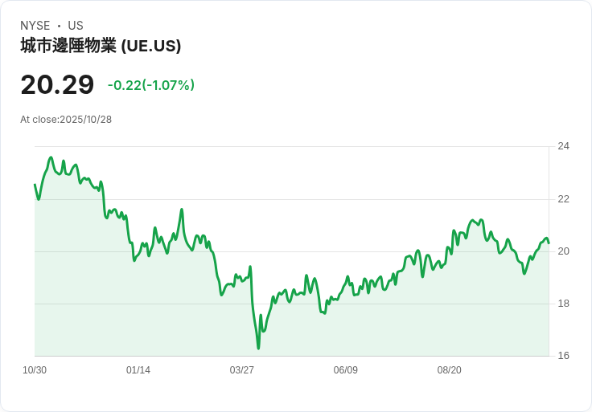Screen dimensions: 592x412
Task: Click the 18 price axis label
Action: click(564, 304)
